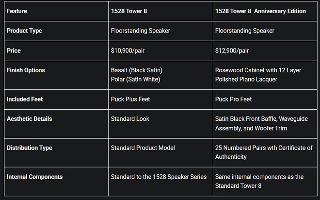Select the Puck Plus Feet cell
The height and width of the screenshot is (200, 320).
(x=130, y=99)
